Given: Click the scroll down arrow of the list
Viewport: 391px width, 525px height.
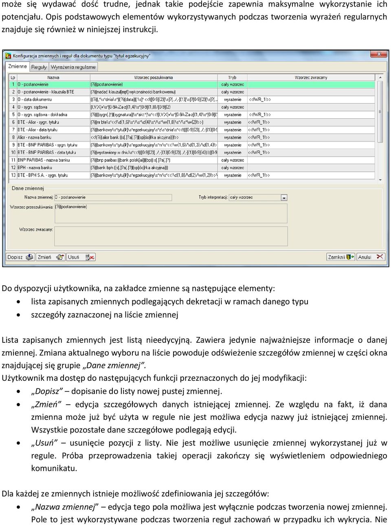Looking at the screenshot, I should click(380, 179).
